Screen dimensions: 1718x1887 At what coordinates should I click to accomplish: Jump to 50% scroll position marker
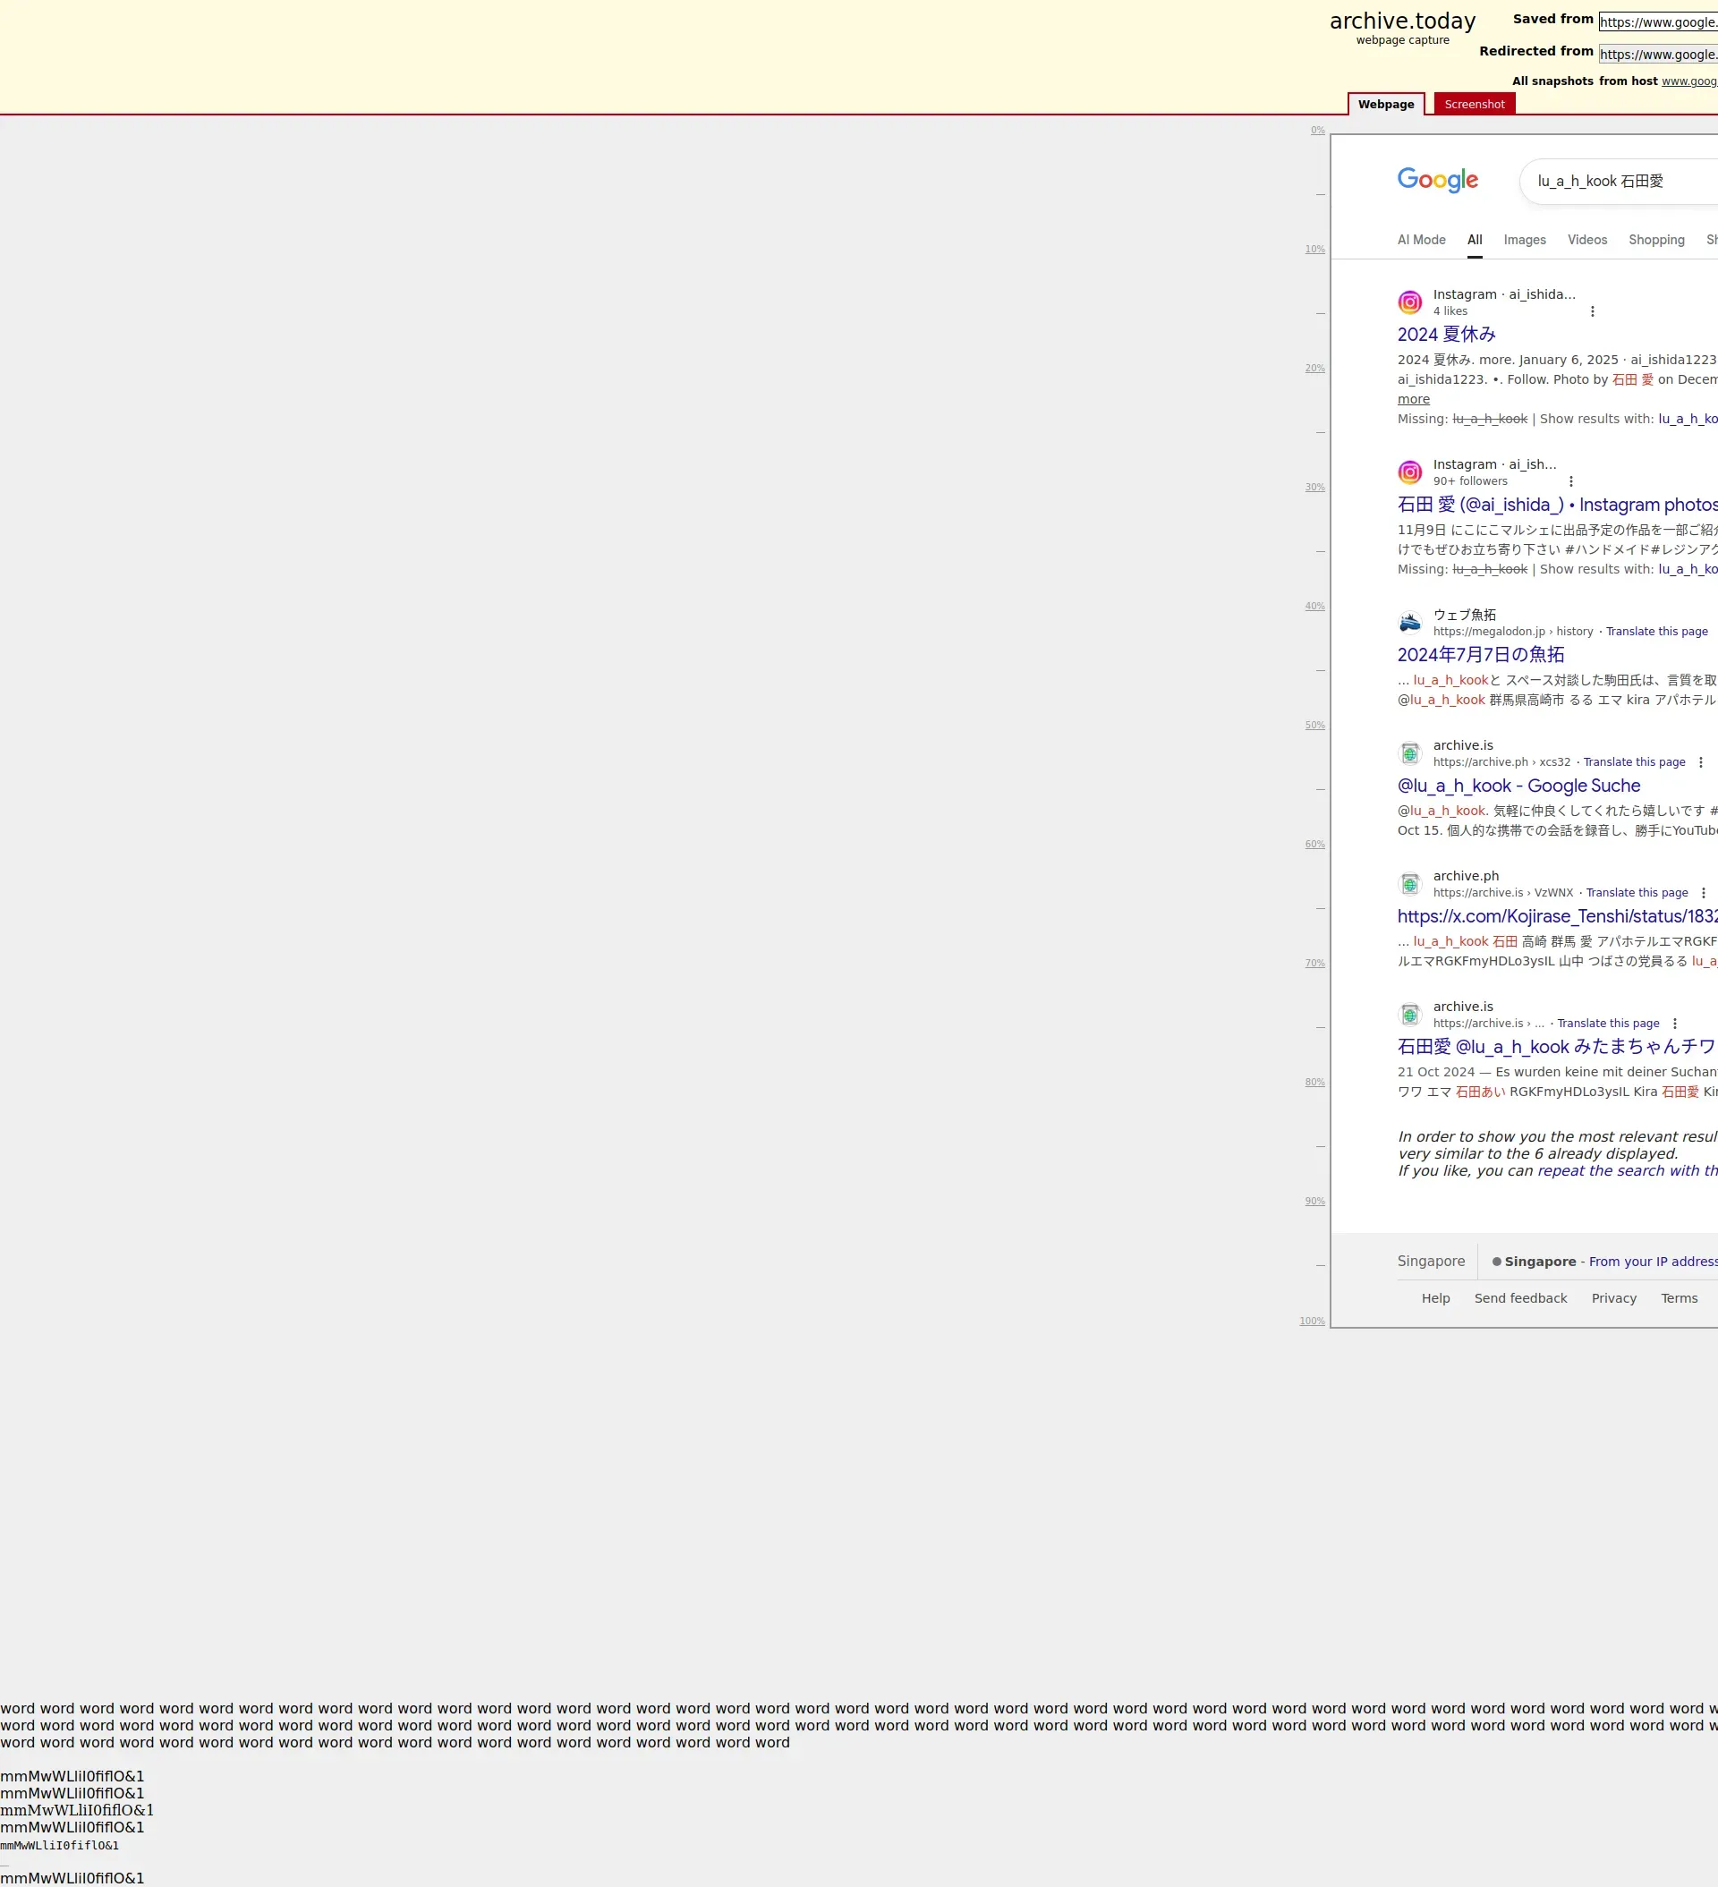click(x=1314, y=726)
